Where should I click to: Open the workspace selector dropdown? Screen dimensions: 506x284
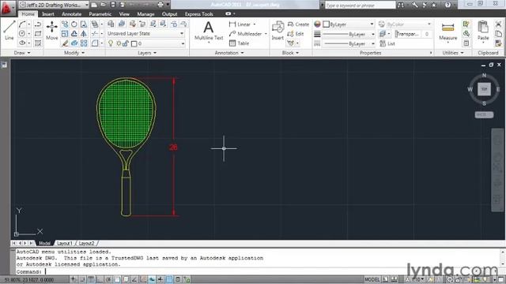54,5
